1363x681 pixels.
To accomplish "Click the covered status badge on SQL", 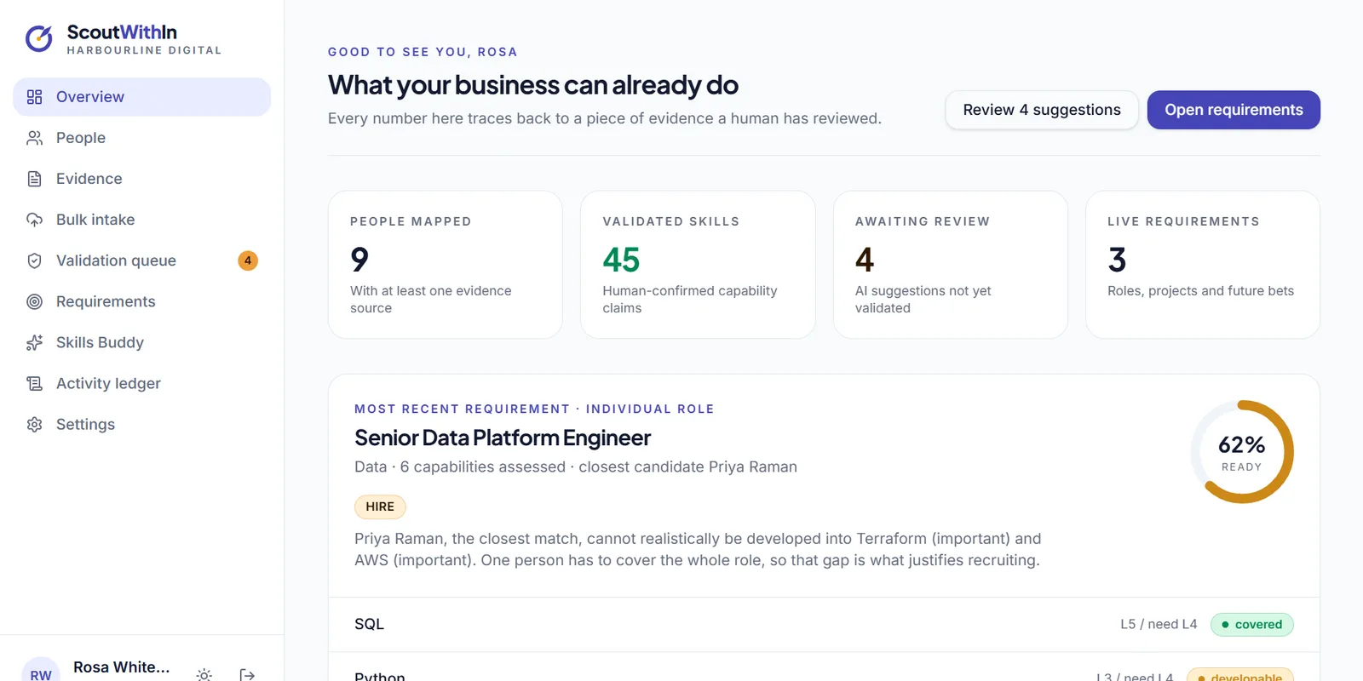I will point(1252,625).
